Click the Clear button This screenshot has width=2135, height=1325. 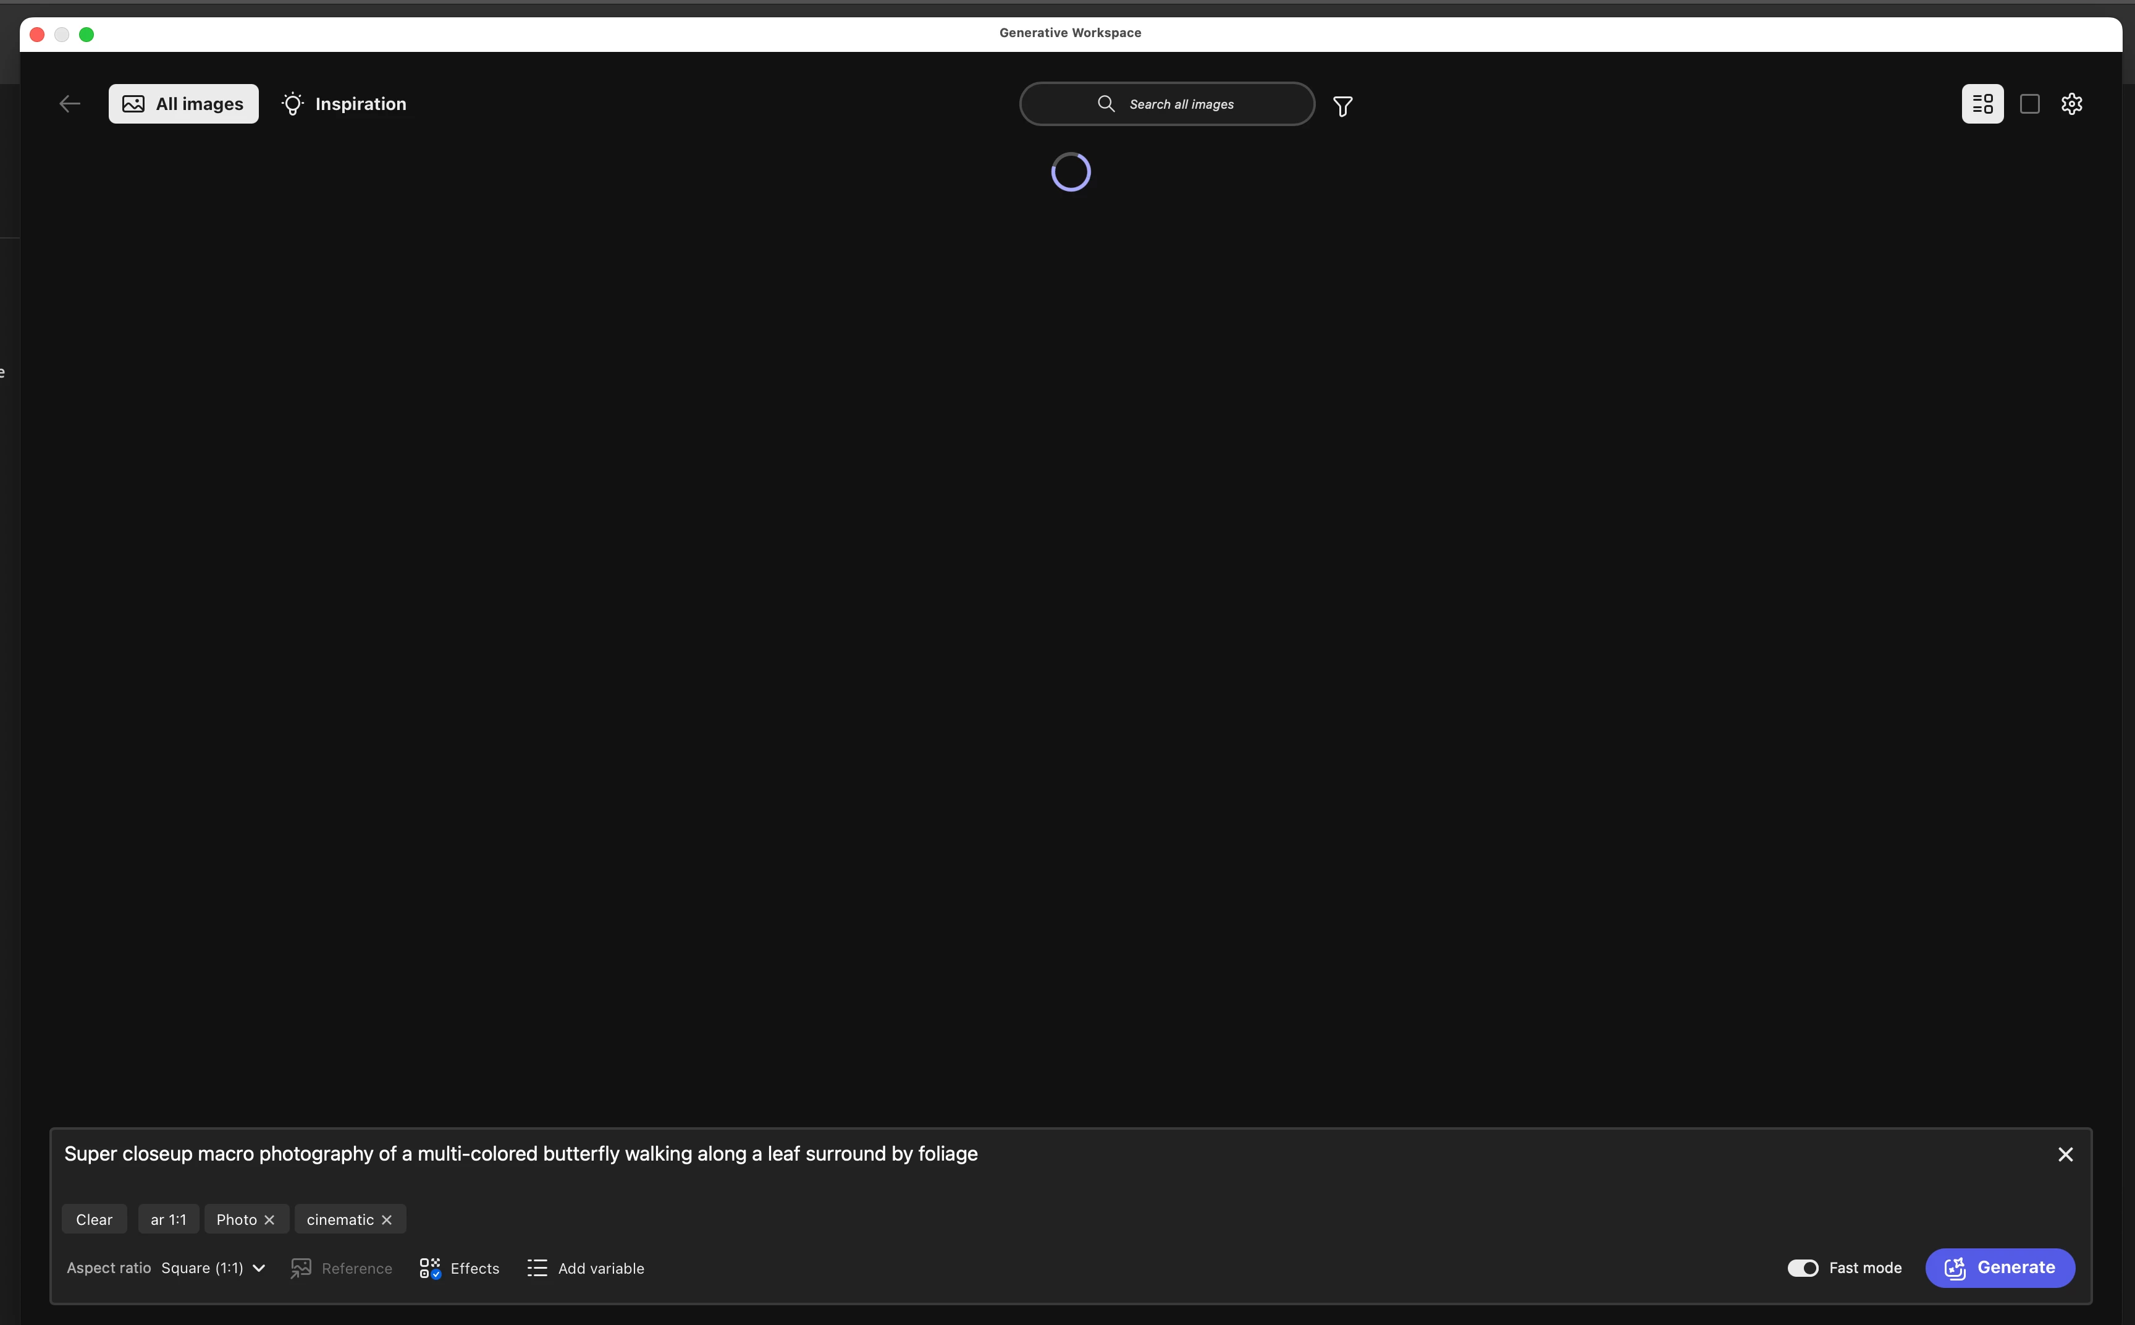[94, 1220]
